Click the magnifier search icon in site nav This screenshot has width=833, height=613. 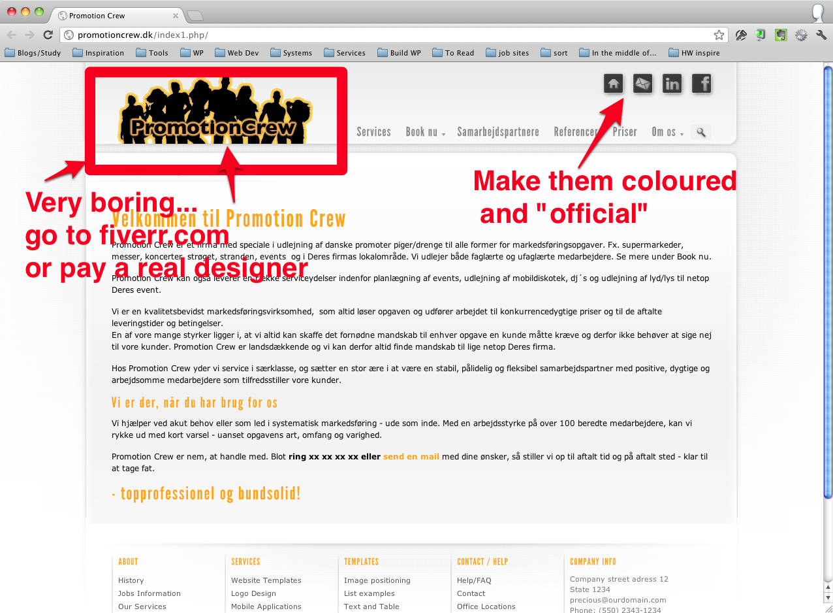[x=701, y=133]
